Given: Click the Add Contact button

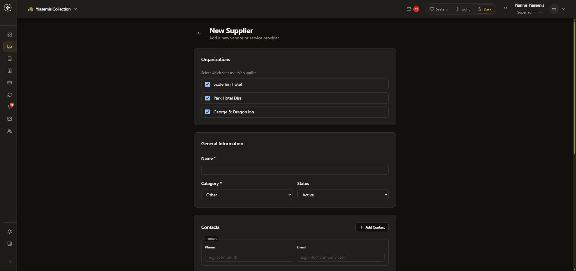Looking at the screenshot, I should tap(372, 227).
